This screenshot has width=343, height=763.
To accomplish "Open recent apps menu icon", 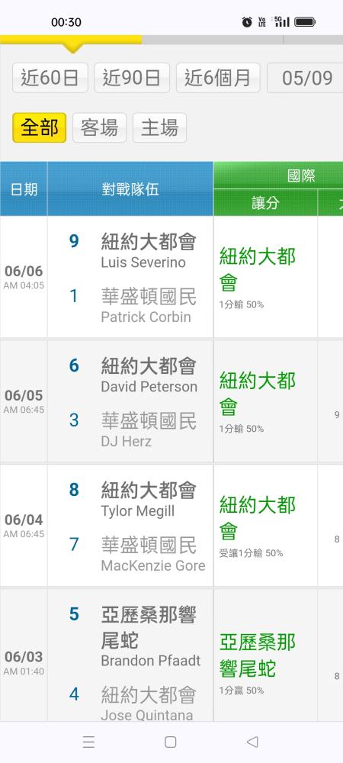I will [88, 742].
